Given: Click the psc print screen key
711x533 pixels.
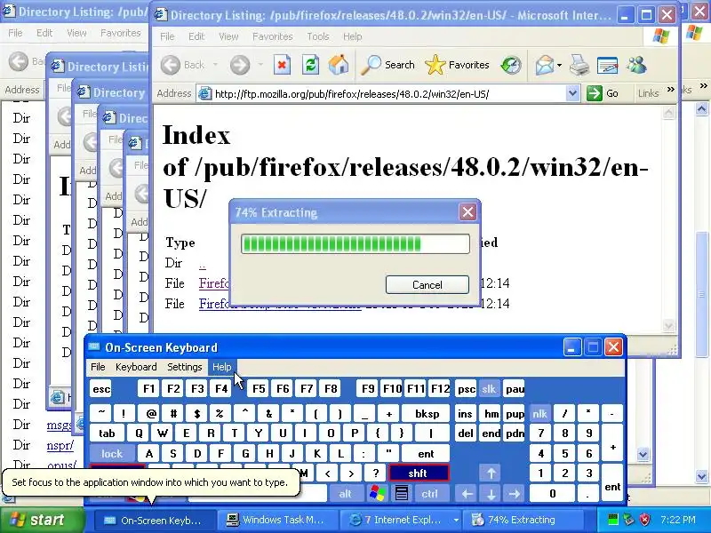Looking at the screenshot, I should tap(466, 389).
